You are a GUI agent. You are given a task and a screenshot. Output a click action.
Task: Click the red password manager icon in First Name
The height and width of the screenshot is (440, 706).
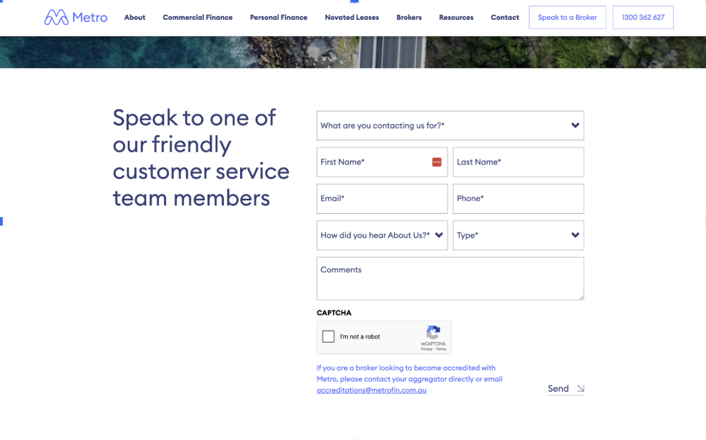point(436,162)
